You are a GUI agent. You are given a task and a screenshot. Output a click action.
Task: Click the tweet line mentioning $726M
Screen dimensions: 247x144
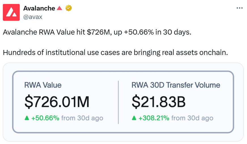97,32
